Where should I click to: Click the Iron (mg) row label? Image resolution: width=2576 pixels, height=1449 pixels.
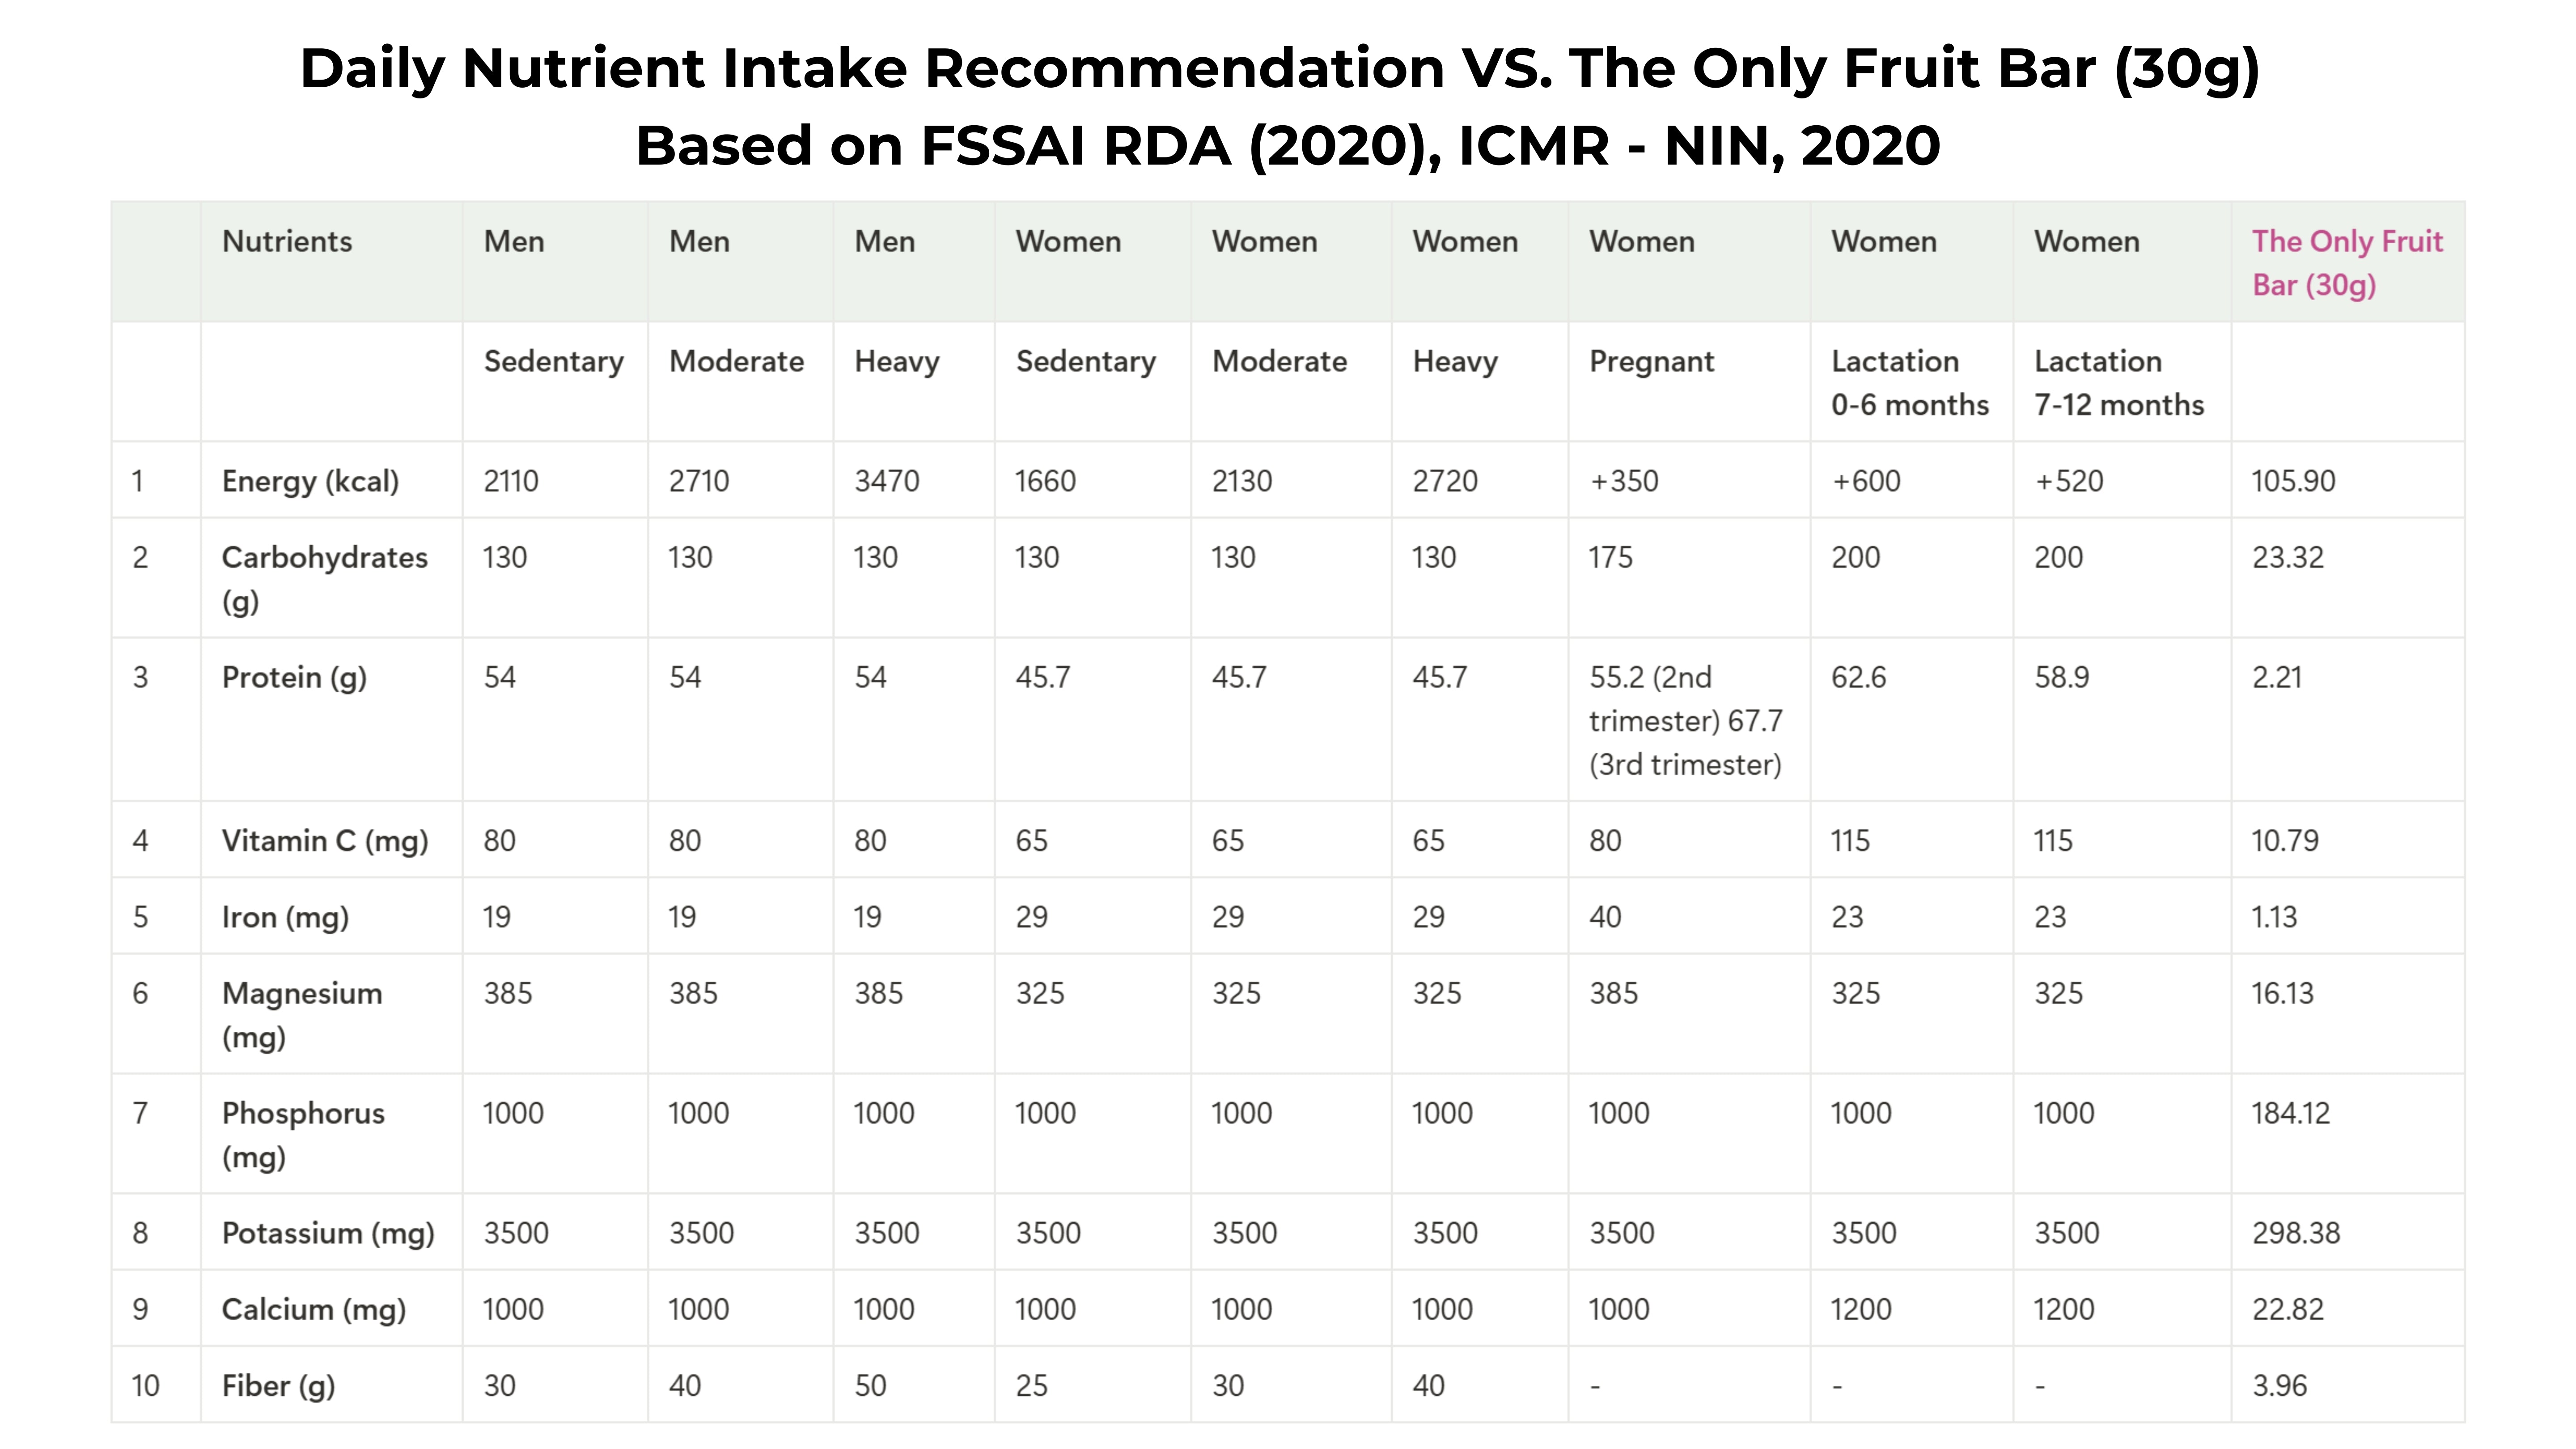[285, 917]
